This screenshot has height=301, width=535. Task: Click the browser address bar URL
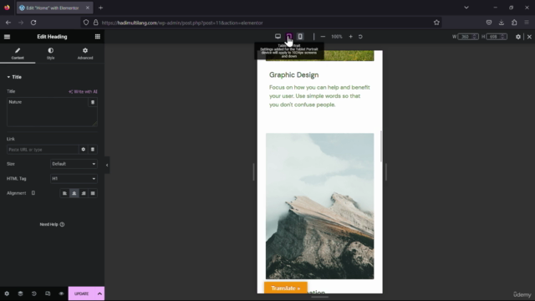(182, 23)
